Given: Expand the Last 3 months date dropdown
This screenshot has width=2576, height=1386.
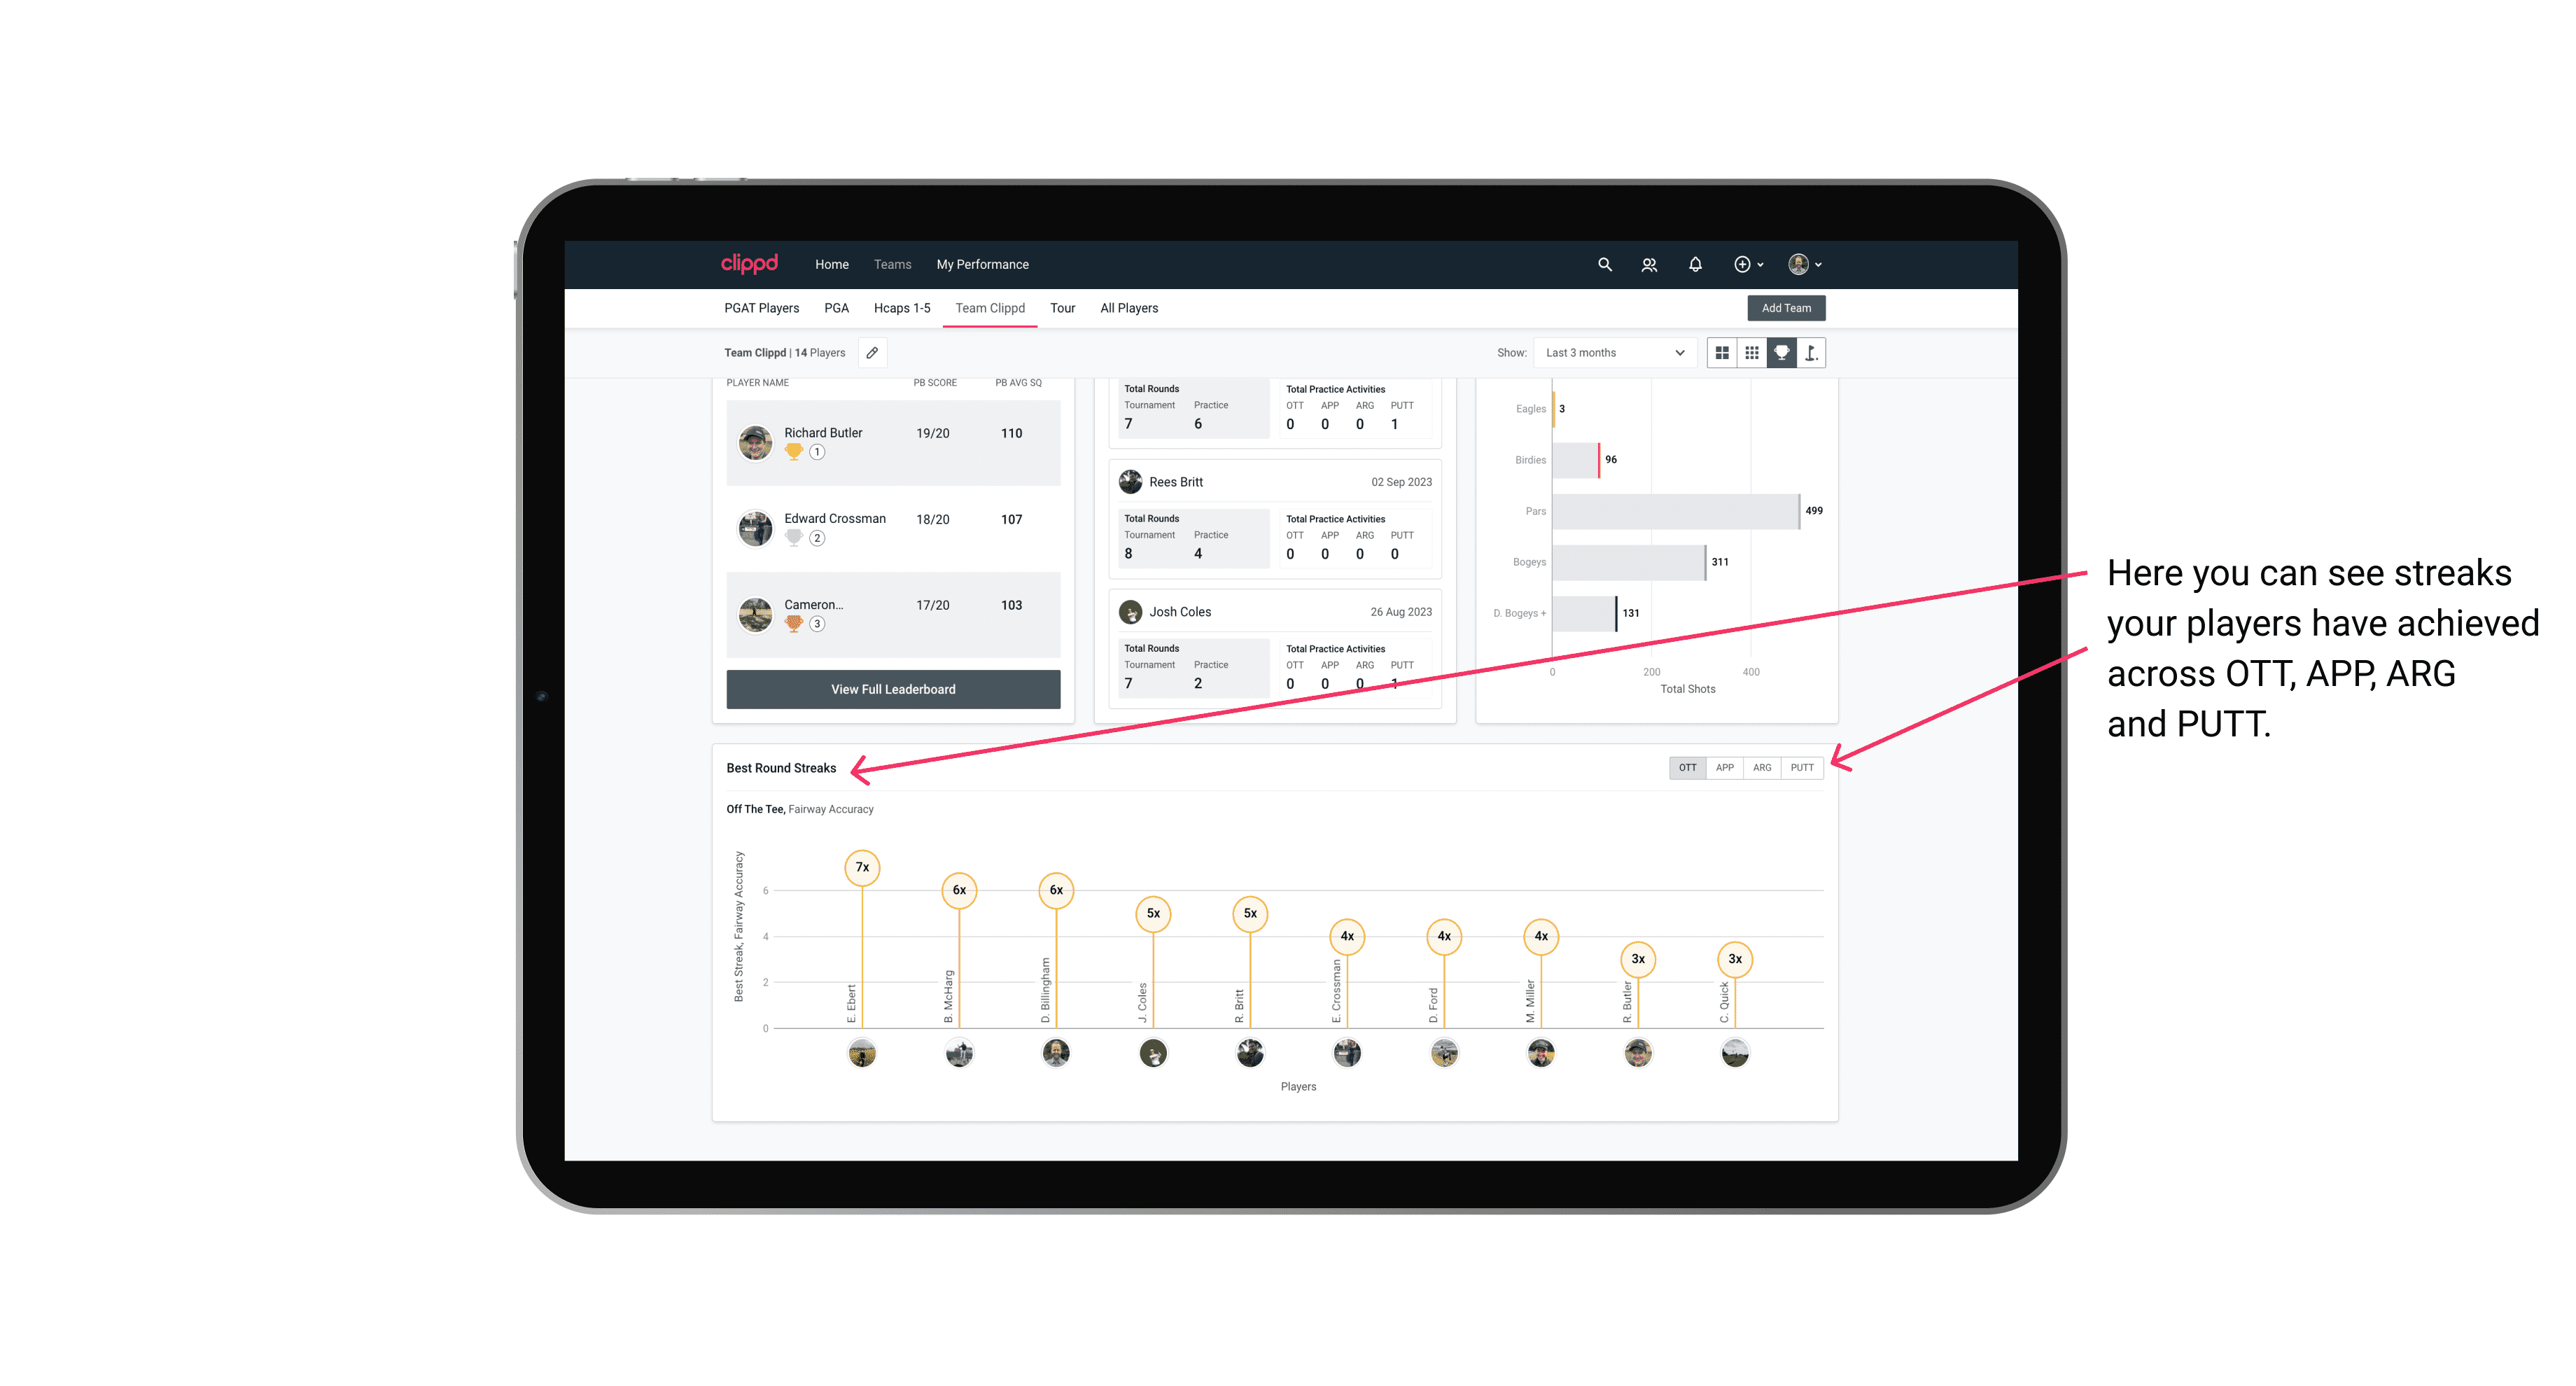Looking at the screenshot, I should [1611, 353].
